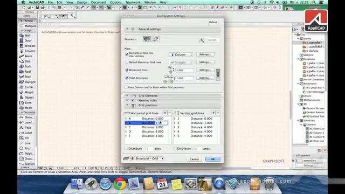Open Google Chrome from the Dock
The image size is (345, 194).
click(x=120, y=184)
